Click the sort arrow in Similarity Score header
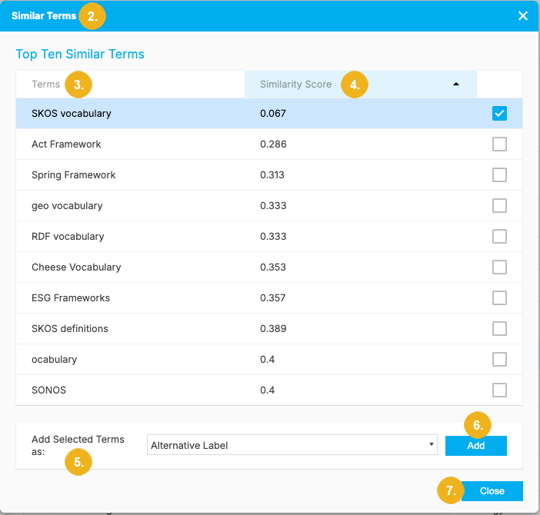The height and width of the screenshot is (515, 540). coord(456,84)
